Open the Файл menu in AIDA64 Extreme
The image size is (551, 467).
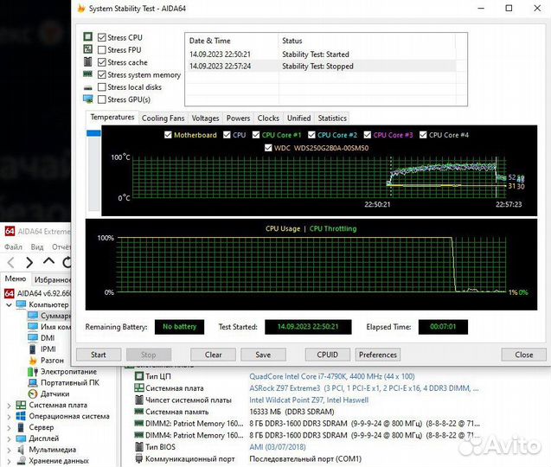tap(13, 247)
